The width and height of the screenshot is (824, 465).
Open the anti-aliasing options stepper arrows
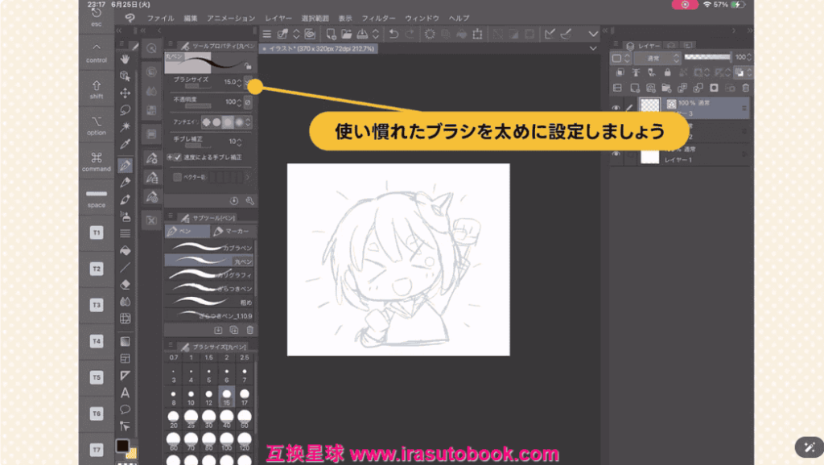pyautogui.click(x=249, y=121)
